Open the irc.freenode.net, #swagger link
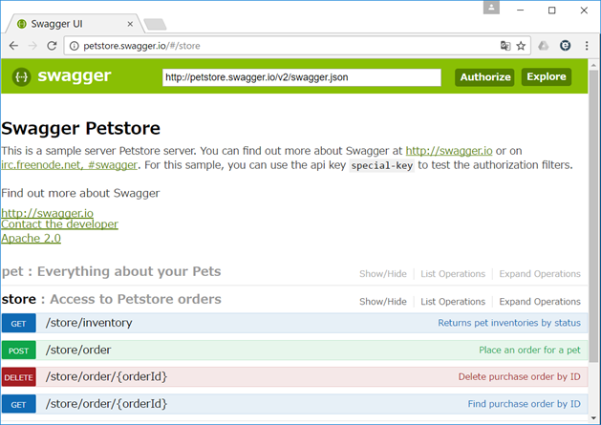The width and height of the screenshot is (601, 425). click(69, 165)
